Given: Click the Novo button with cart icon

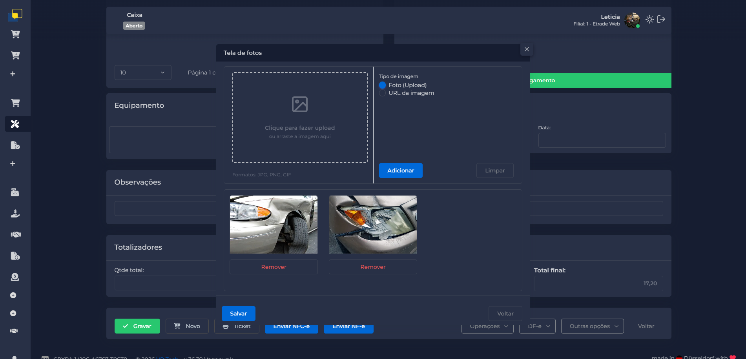Looking at the screenshot, I should pos(187,326).
